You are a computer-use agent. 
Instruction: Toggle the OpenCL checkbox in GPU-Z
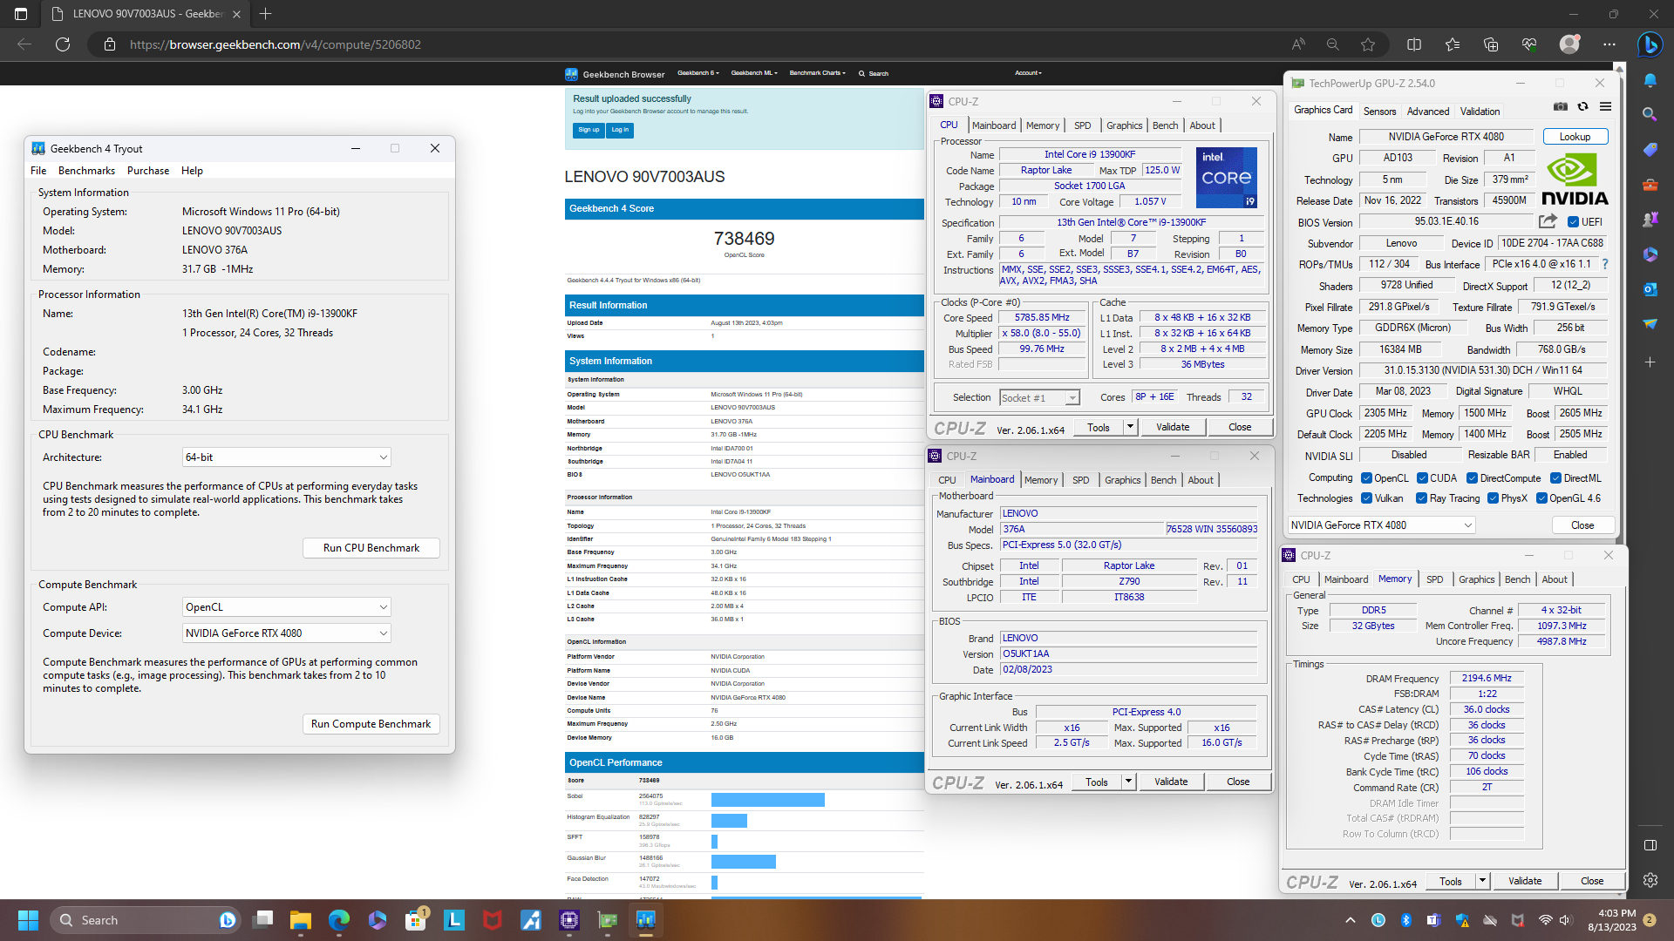point(1366,478)
